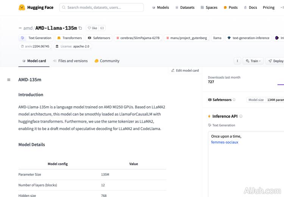Image resolution: width=284 pixels, height=197 pixels.
Task: Focus the search models input field
Action: coord(101,8)
